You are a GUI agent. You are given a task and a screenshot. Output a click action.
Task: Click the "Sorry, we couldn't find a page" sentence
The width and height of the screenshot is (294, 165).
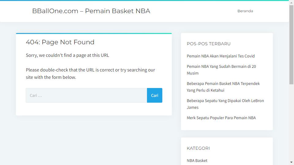tap(67, 55)
